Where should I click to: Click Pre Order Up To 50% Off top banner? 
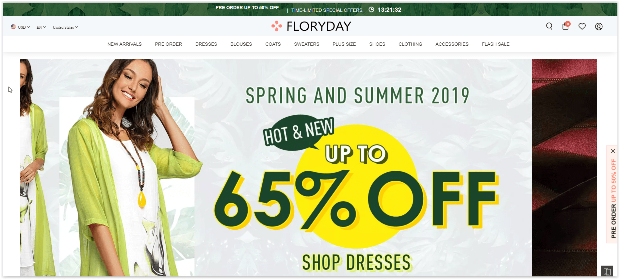[x=247, y=8]
